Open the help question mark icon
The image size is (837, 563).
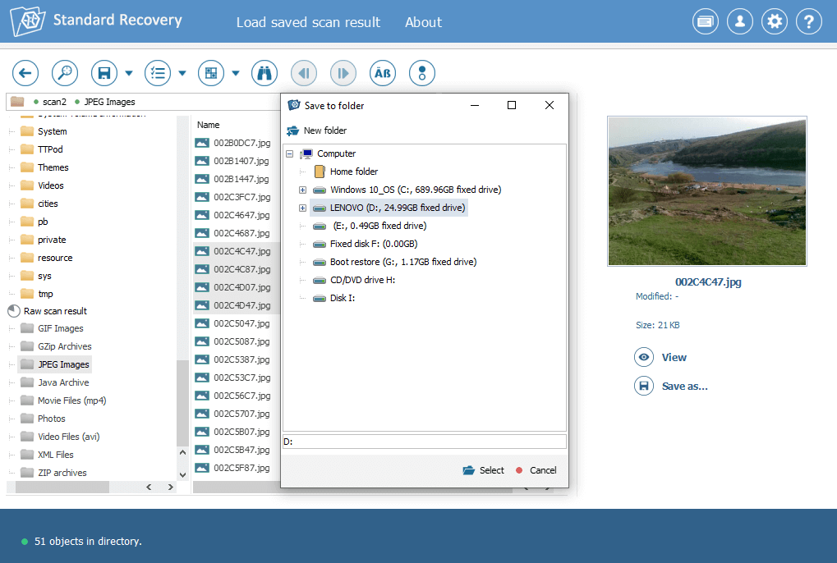(809, 22)
